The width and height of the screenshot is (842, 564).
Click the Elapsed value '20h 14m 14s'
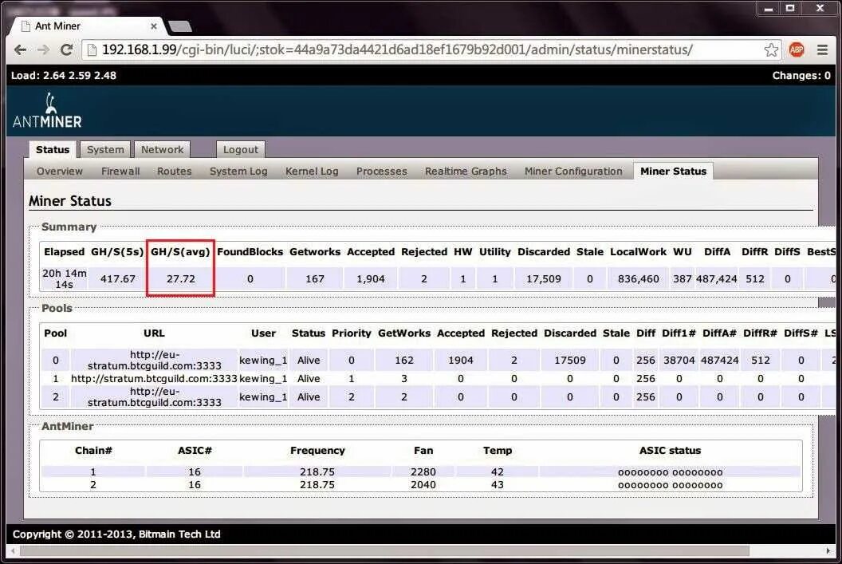point(64,278)
